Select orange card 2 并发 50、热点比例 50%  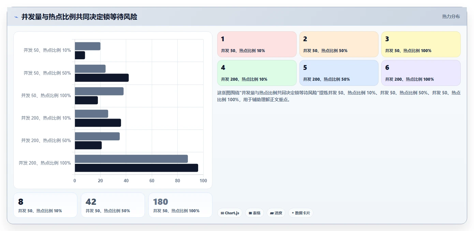click(339, 44)
